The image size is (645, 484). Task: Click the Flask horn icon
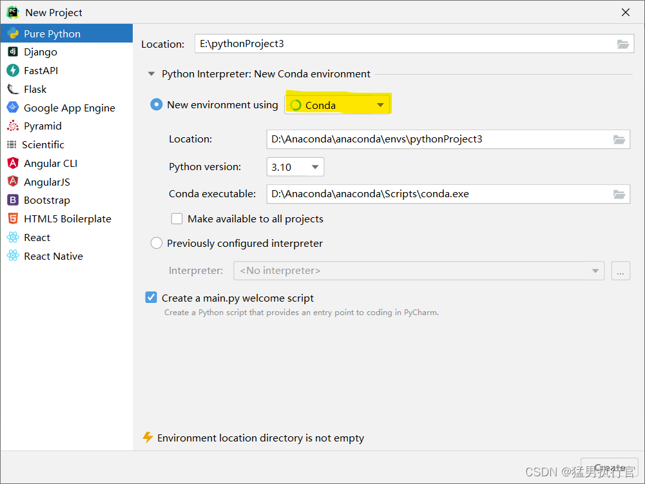[x=13, y=89]
